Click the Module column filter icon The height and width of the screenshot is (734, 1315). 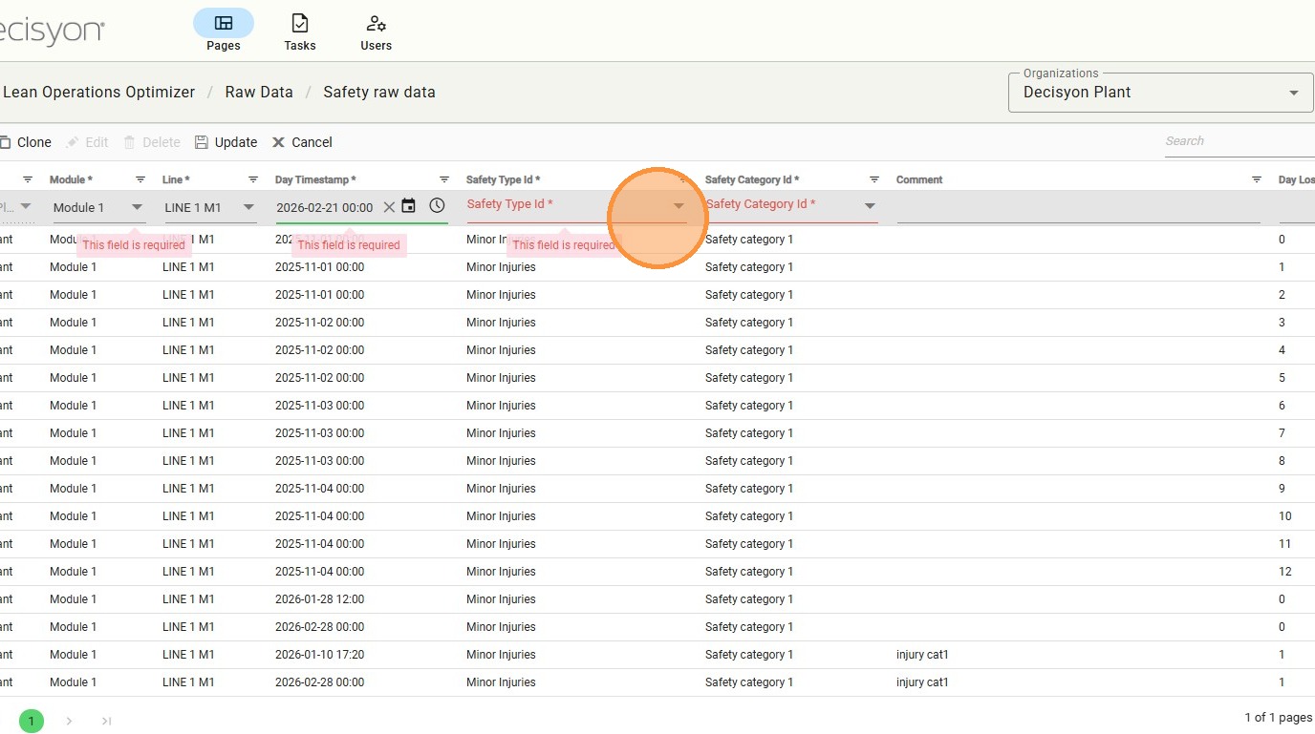tap(140, 179)
